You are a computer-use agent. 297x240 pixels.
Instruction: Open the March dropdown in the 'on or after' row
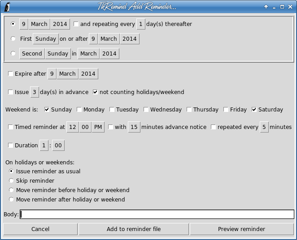109,39
